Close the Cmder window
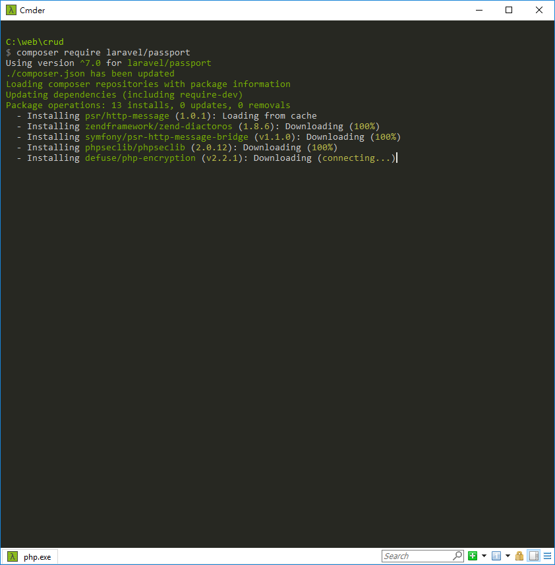Screen dimensions: 555x565 [x=539, y=10]
